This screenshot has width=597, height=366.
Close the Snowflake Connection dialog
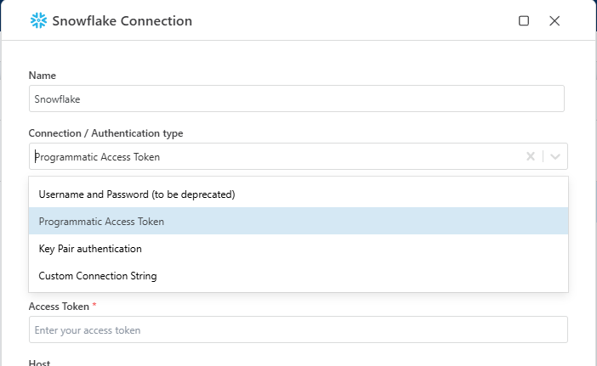[x=554, y=20]
